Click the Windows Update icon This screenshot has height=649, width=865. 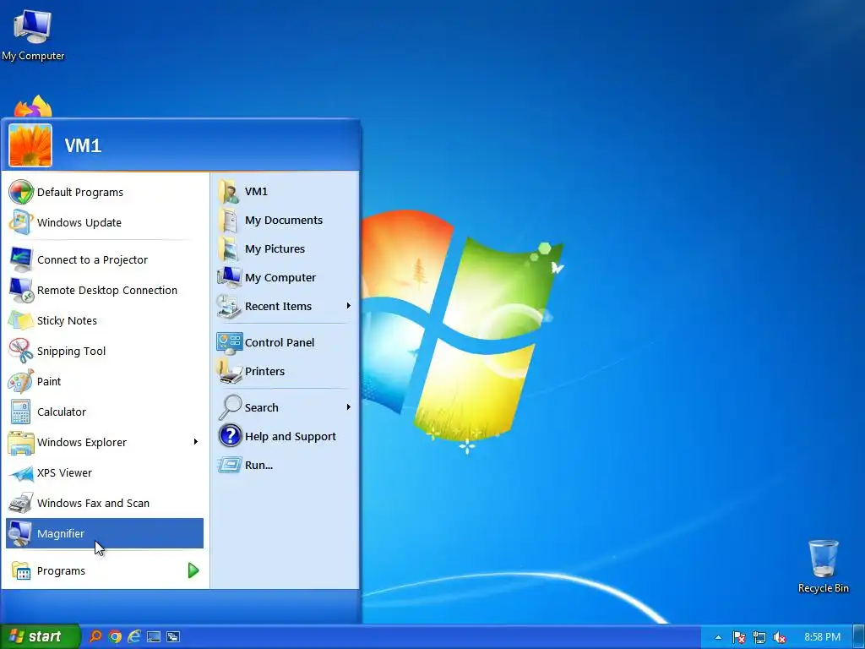point(21,222)
